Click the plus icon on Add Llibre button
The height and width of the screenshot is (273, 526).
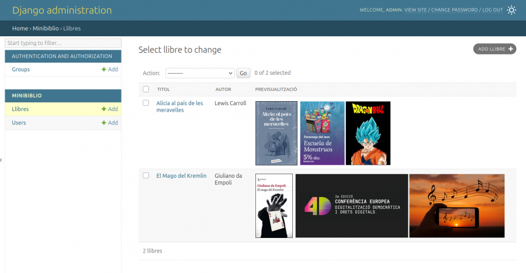tap(511, 49)
